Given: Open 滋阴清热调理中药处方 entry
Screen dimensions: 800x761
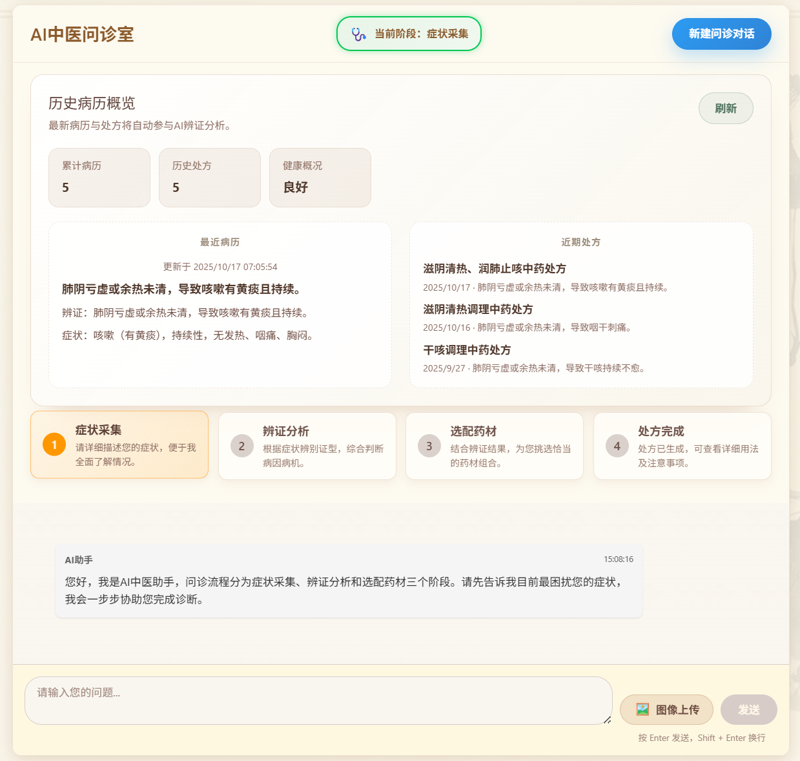Looking at the screenshot, I should [x=478, y=309].
